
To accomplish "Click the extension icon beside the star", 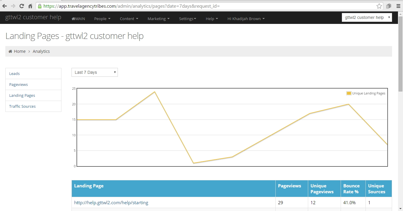I will coord(389,6).
